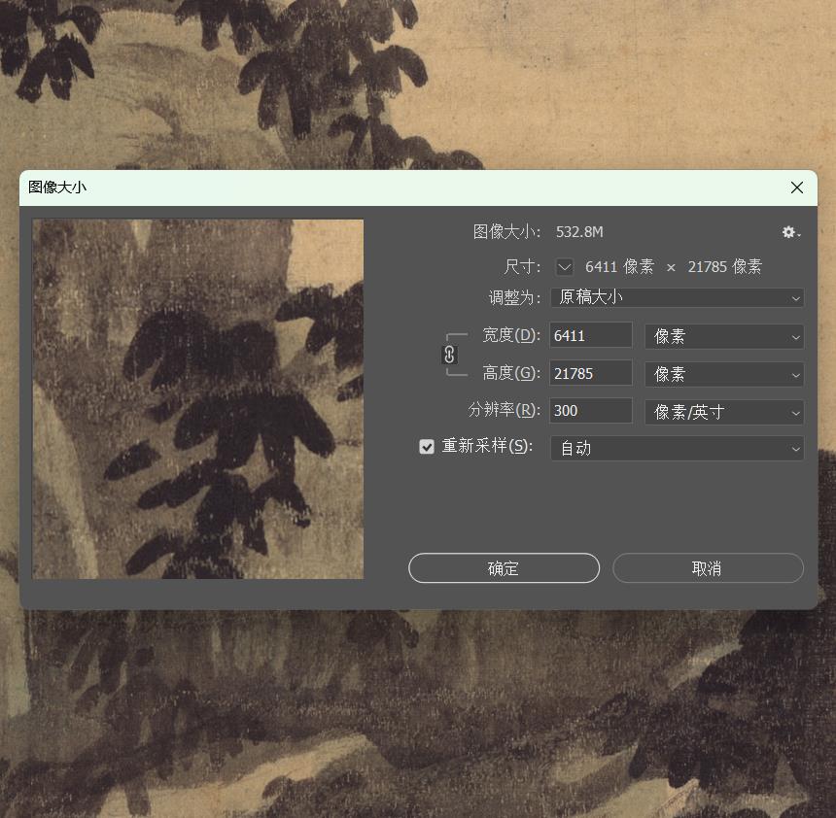Screen dimensions: 836x818
Task: Uncheck the 重新采样 checkbox
Action: pyautogui.click(x=427, y=447)
